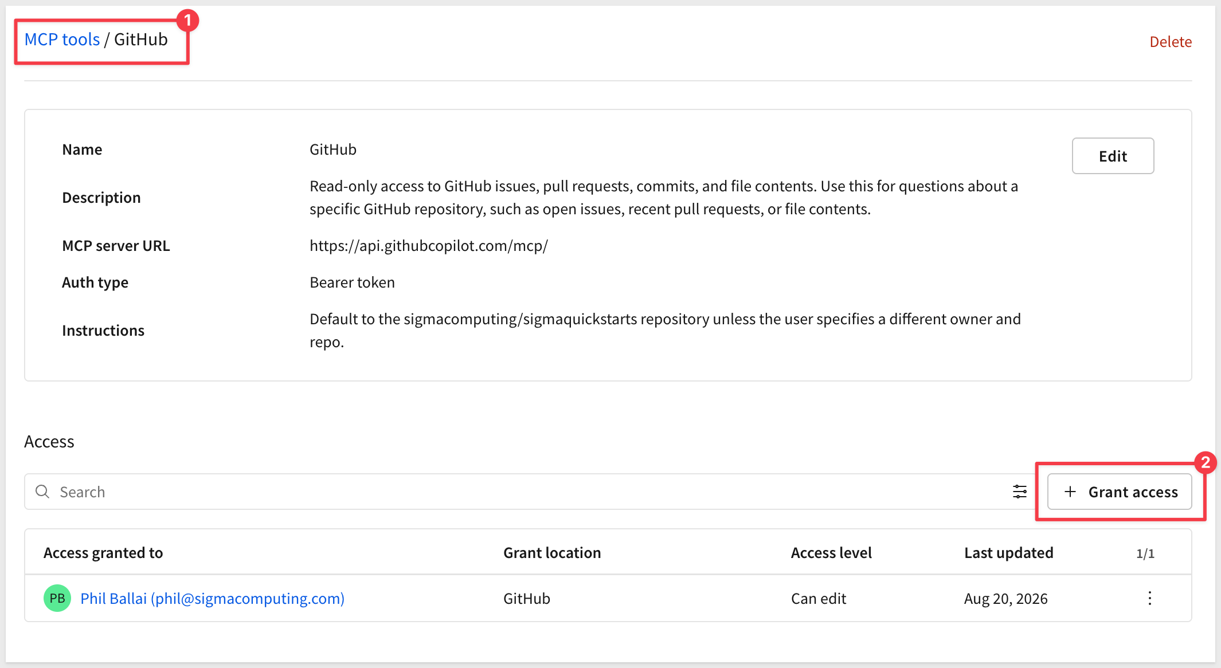Click the Description field label
Screen dimensions: 1221x668
tap(101, 198)
